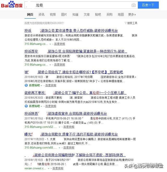Click the 百度一下 search button
Screen dimensions: 167x172
point(148,5)
